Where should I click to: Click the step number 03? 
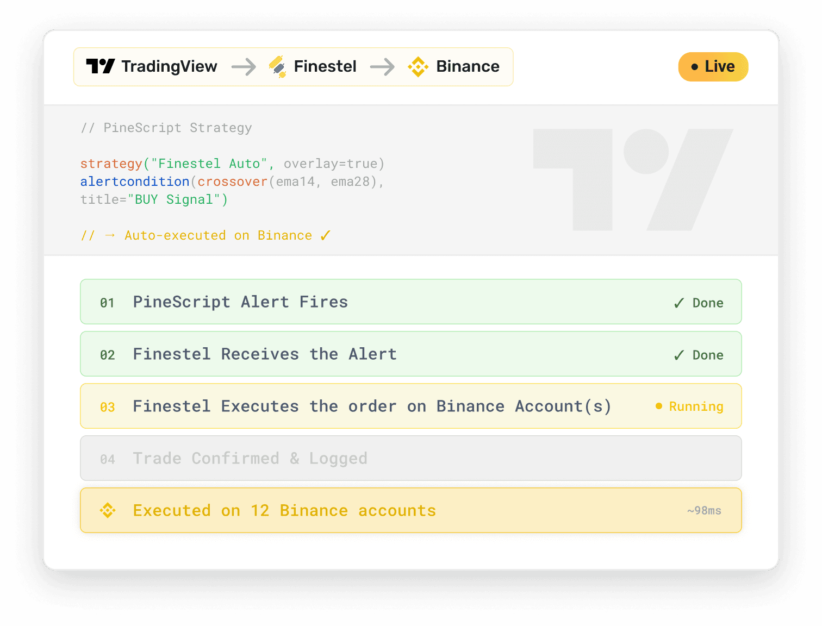[108, 407]
